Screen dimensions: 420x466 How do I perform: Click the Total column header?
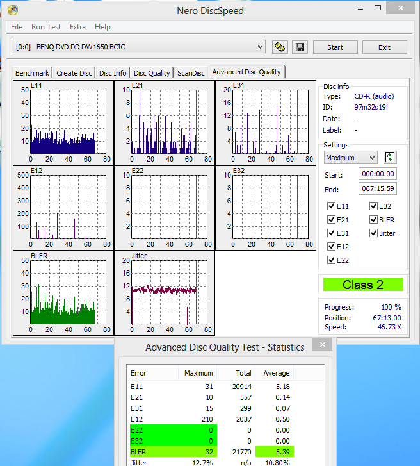point(236,373)
